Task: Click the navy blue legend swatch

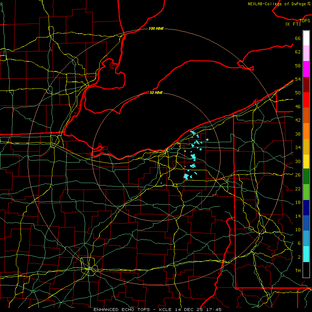Action: point(306,208)
